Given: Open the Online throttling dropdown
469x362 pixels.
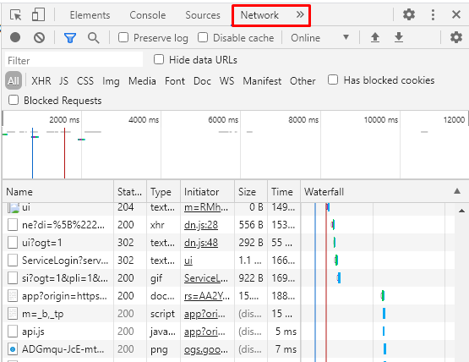Looking at the screenshot, I should coord(319,38).
